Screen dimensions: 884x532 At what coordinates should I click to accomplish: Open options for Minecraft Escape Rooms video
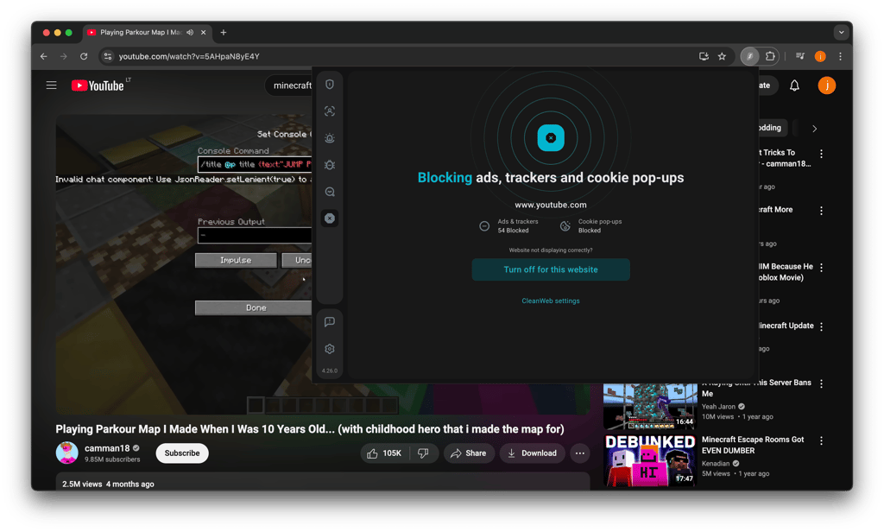[x=822, y=440]
